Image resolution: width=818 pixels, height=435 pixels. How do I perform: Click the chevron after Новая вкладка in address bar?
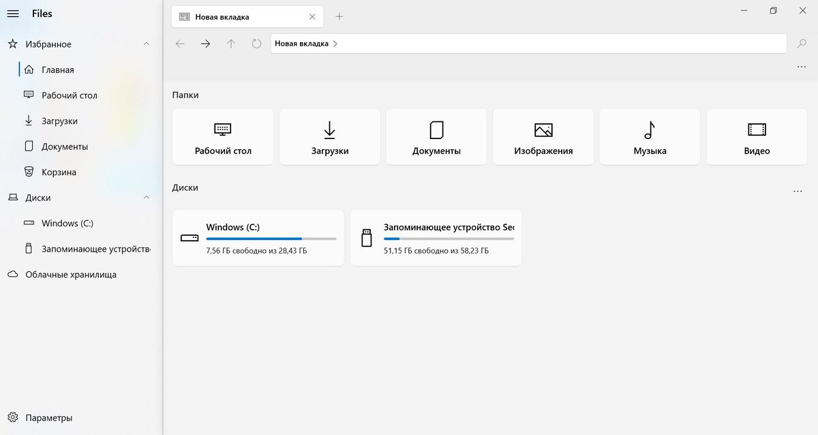pos(335,44)
